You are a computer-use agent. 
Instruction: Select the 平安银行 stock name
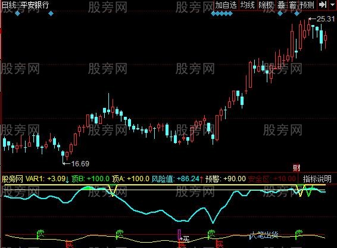pos(35,5)
